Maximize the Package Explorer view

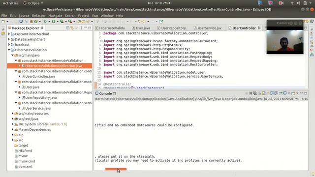90,28
